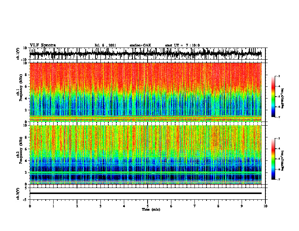The image size is (299, 231).
Task: Click the "Time (min)" axis label
Action: click(151, 209)
